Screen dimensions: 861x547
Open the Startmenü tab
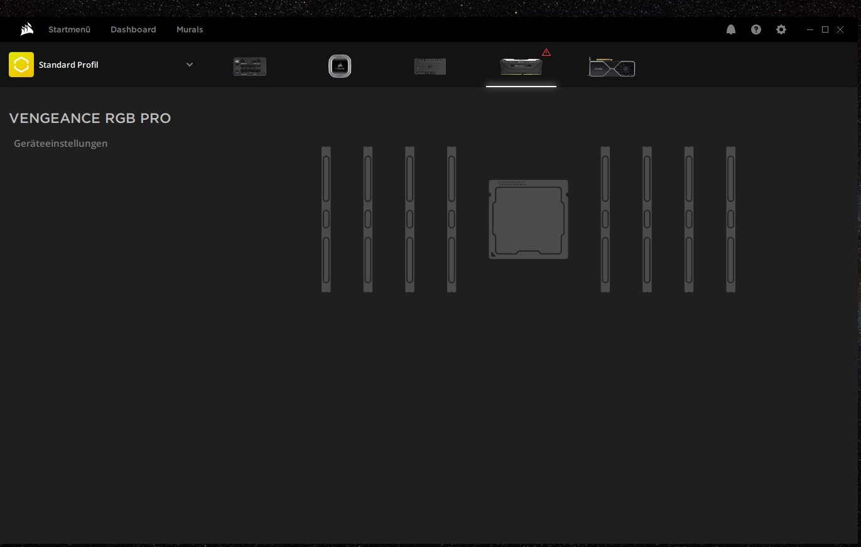click(x=70, y=29)
